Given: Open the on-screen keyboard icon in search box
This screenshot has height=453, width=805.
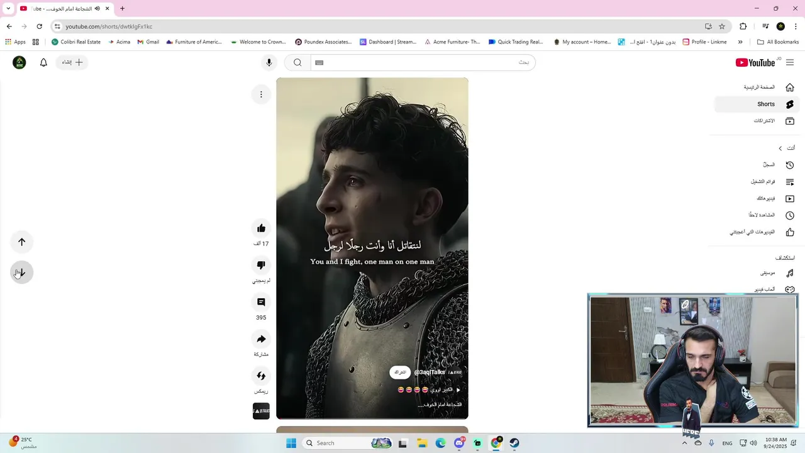Looking at the screenshot, I should point(319,62).
